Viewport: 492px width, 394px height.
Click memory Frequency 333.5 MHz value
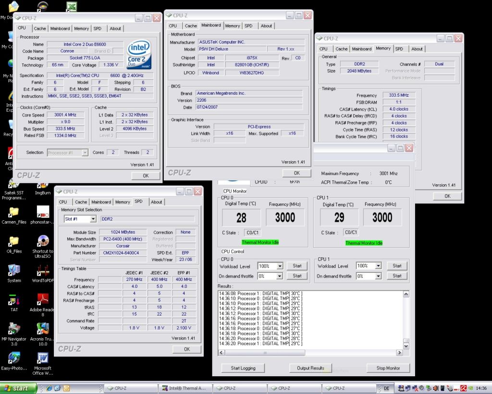pos(399,95)
